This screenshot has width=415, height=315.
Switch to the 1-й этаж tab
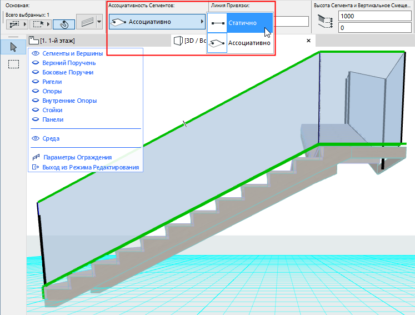pyautogui.click(x=53, y=41)
